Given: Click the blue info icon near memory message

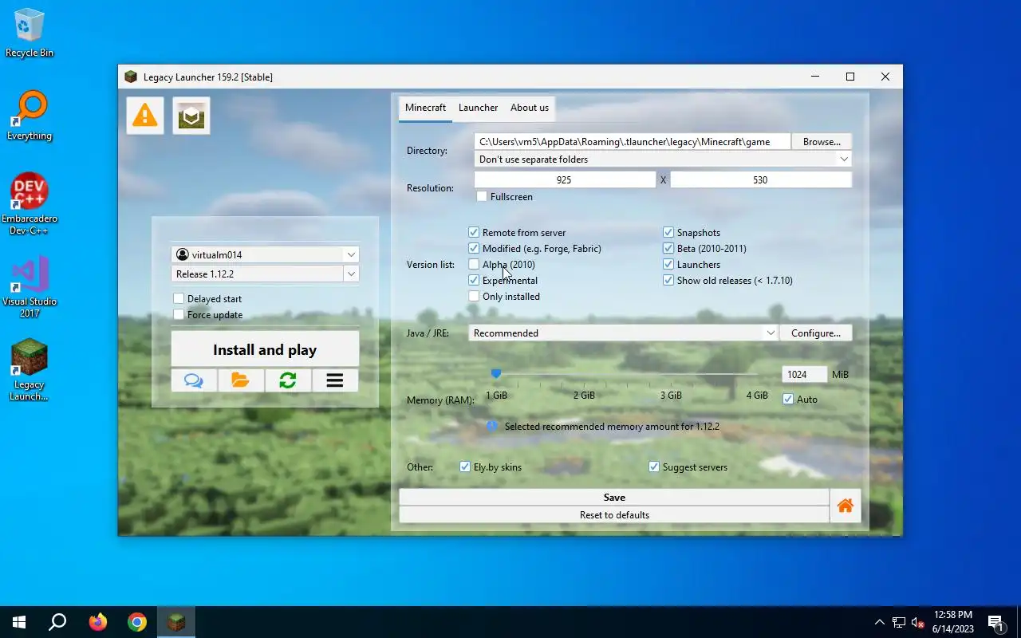Looking at the screenshot, I should coord(492,427).
